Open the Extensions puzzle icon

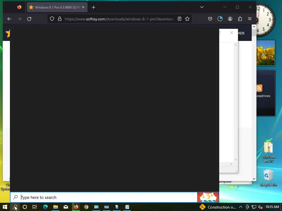click(240, 19)
